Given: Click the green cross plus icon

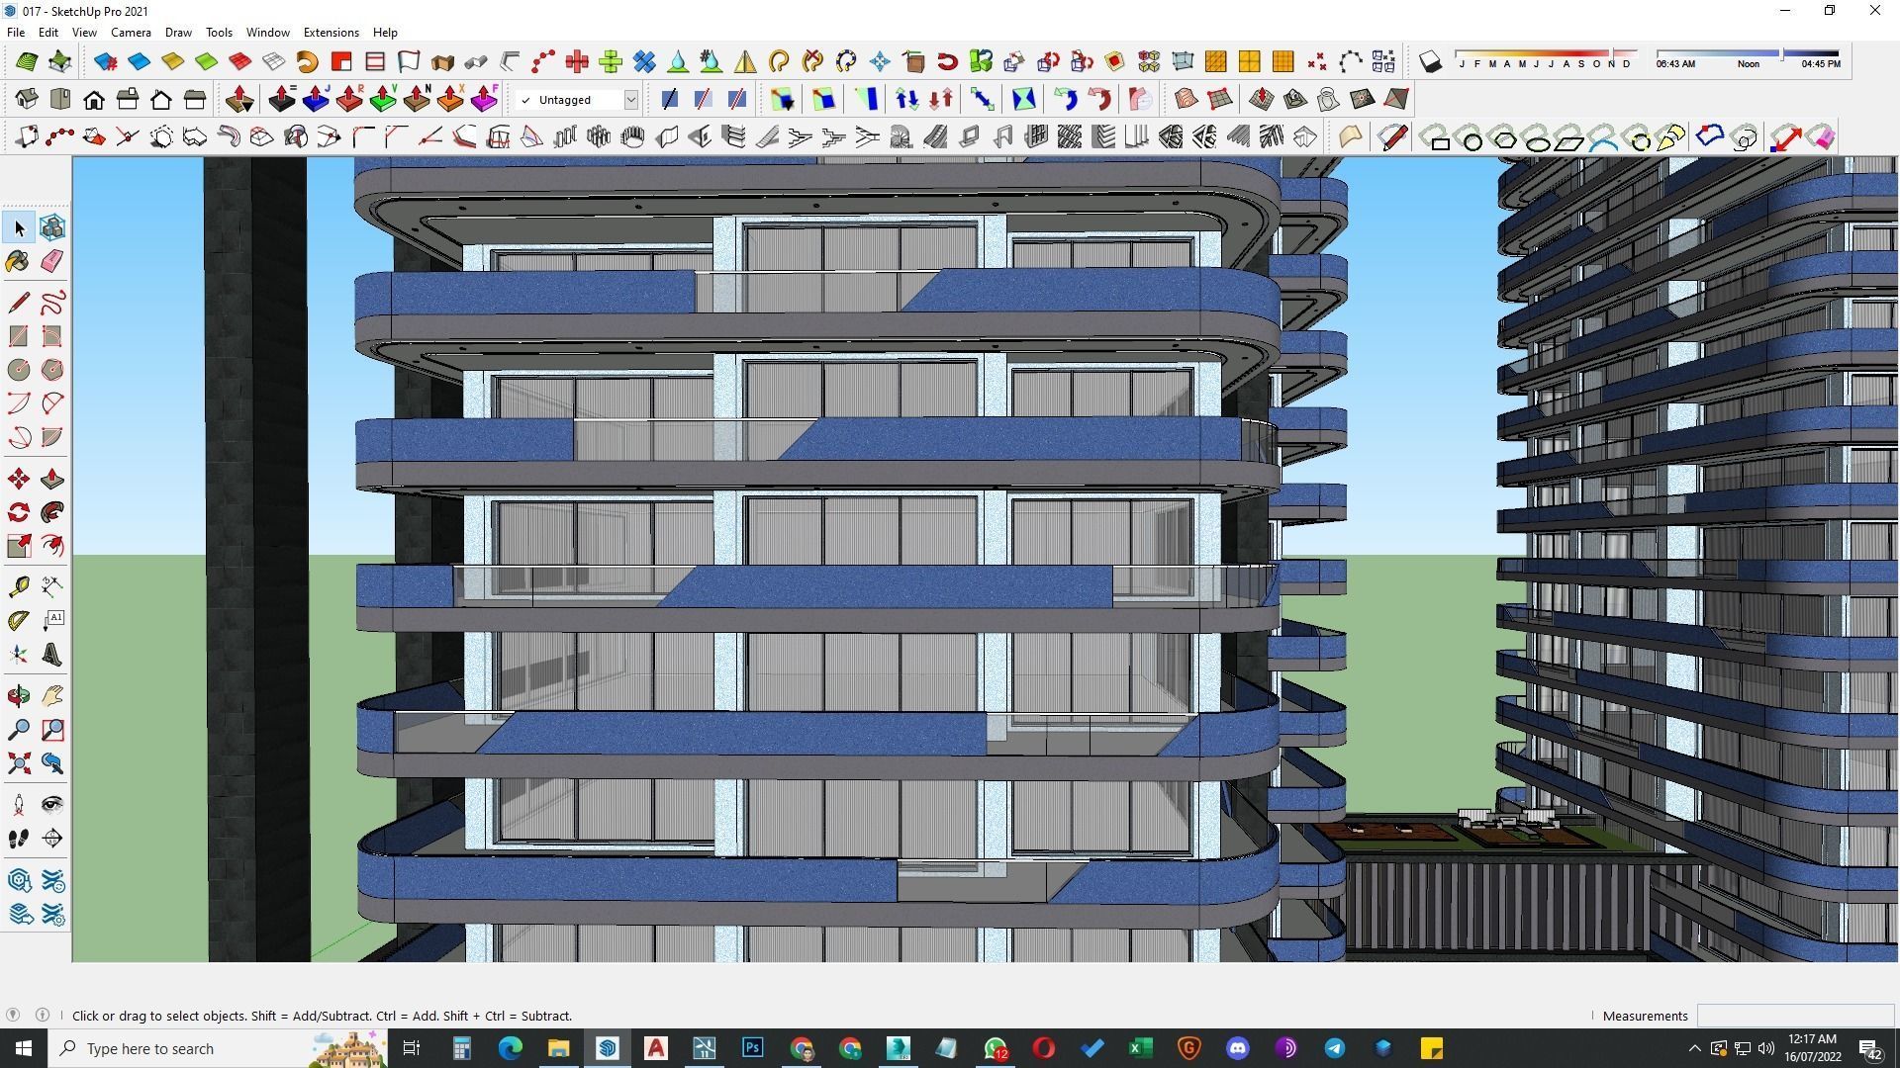Looking at the screenshot, I should (611, 62).
